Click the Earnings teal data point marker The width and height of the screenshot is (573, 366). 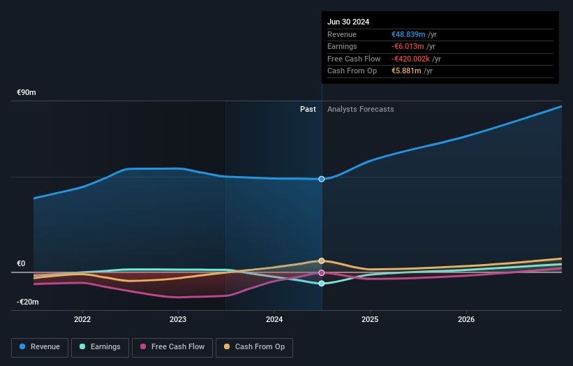pyautogui.click(x=322, y=284)
